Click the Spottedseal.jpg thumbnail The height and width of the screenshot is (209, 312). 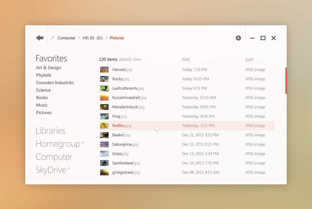coord(104,163)
